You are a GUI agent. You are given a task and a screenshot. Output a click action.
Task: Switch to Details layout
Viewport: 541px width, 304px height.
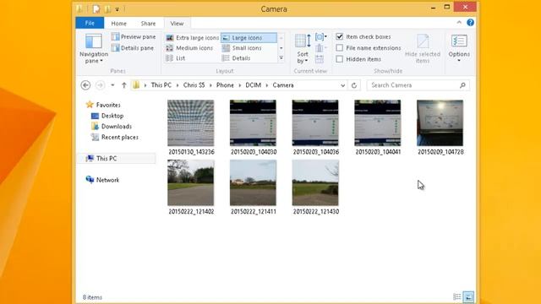click(237, 58)
